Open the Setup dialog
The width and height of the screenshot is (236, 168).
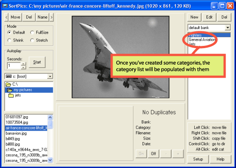198,159
